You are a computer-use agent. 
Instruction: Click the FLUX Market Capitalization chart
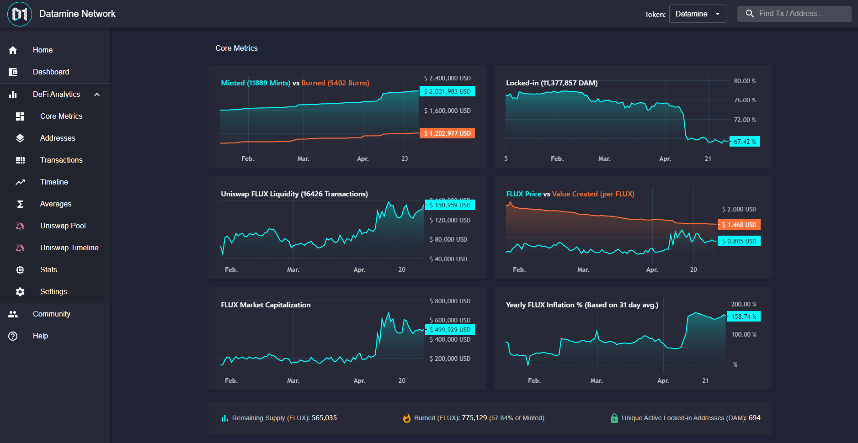[347, 339]
